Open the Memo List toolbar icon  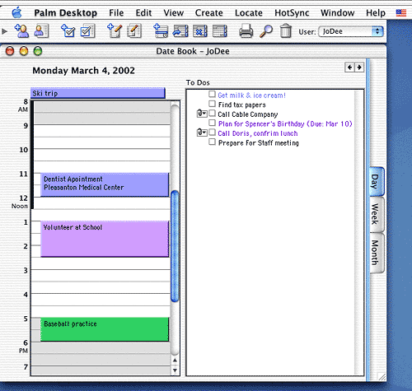(x=134, y=31)
